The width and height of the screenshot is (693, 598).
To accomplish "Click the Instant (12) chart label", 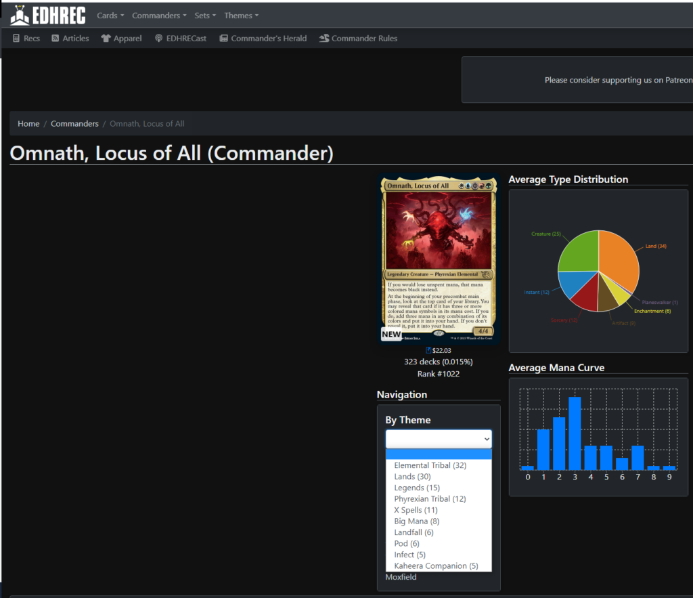I will pos(537,293).
